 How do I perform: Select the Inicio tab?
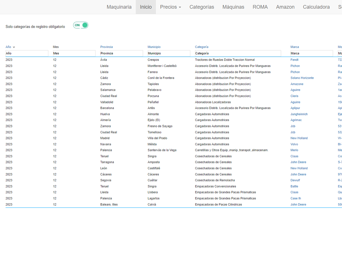(146, 7)
